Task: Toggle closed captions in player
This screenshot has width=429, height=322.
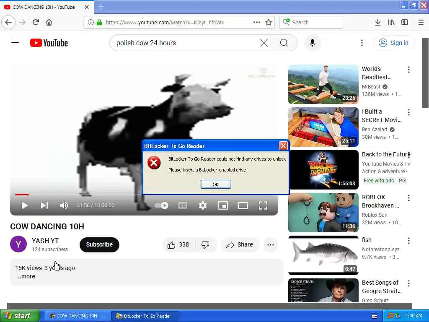Action: pyautogui.click(x=183, y=205)
